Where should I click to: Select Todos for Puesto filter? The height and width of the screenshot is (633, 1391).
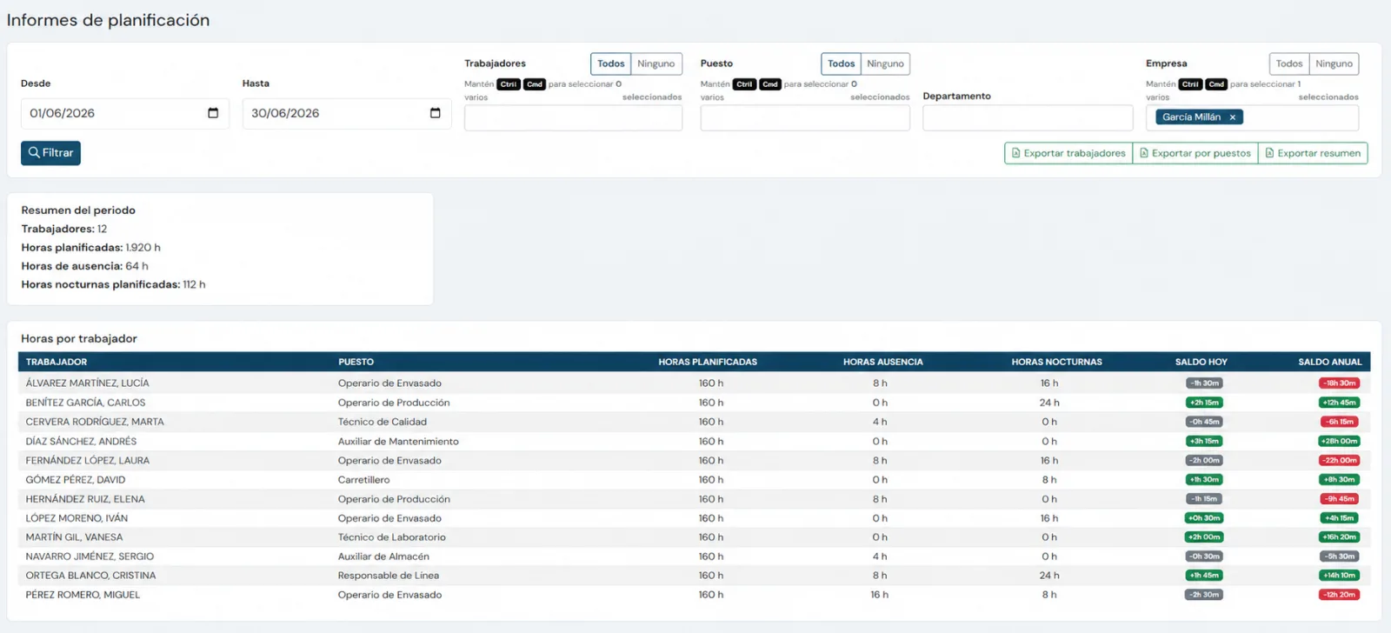pyautogui.click(x=841, y=63)
